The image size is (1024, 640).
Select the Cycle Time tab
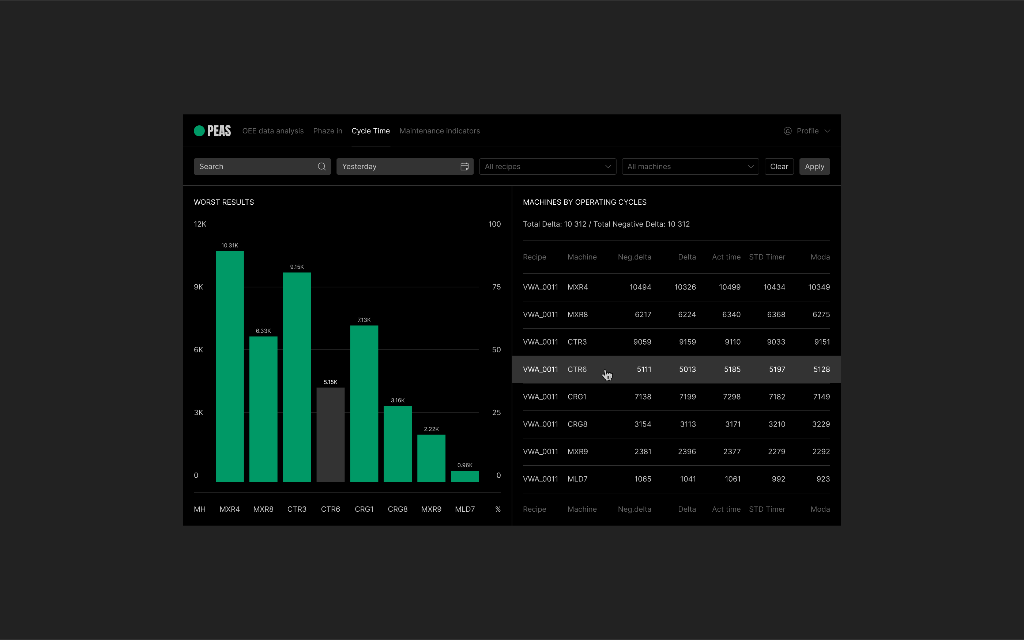370,131
